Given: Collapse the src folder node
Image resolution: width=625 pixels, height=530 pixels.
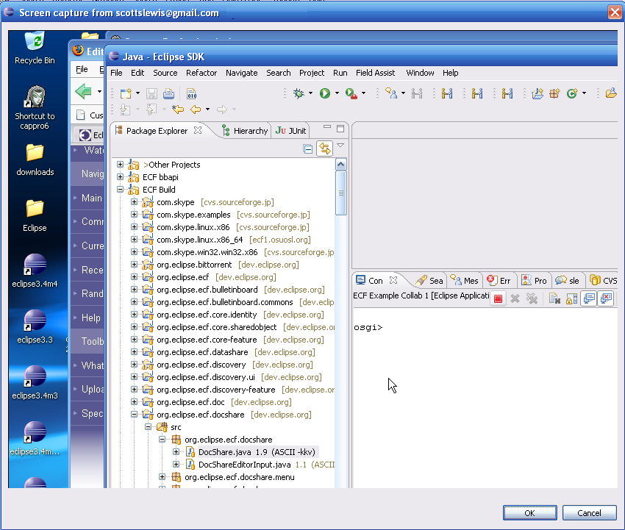Looking at the screenshot, I should click(x=148, y=426).
